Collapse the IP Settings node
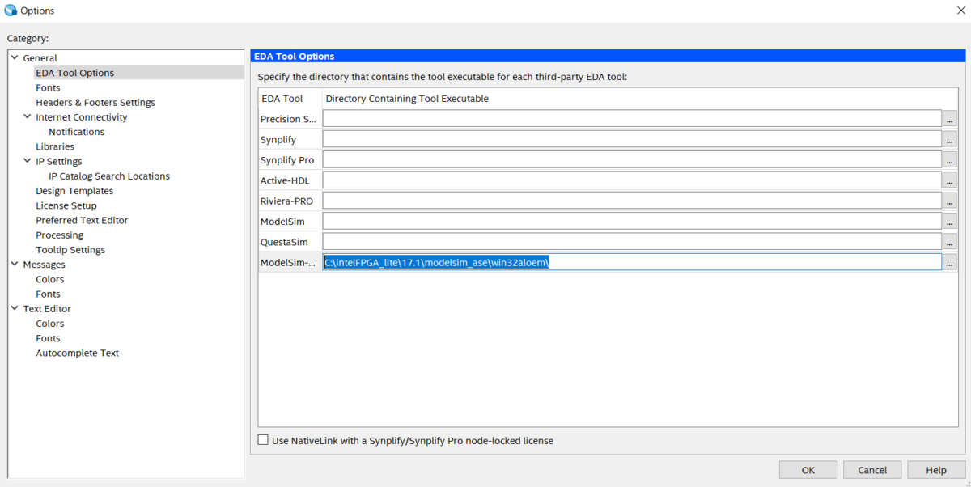Image resolution: width=971 pixels, height=487 pixels. click(x=28, y=161)
